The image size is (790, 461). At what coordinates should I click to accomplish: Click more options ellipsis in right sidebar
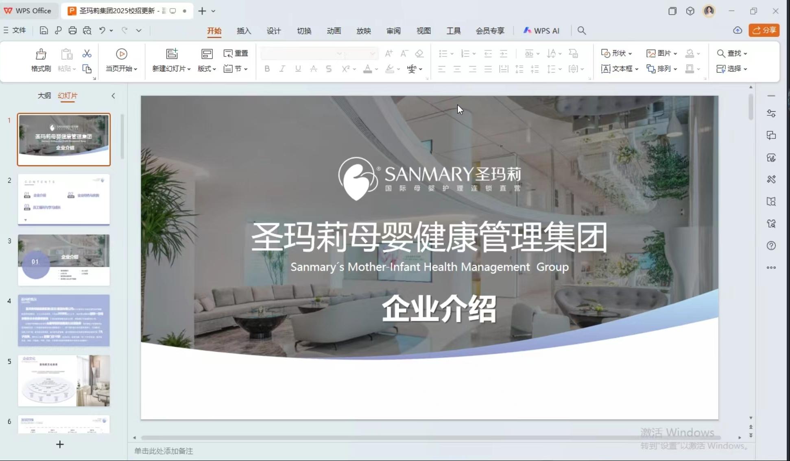click(771, 268)
